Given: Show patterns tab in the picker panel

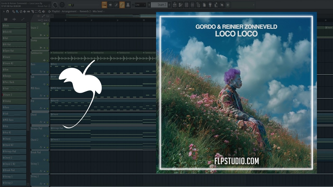Looking at the screenshot, I should click(6, 19).
